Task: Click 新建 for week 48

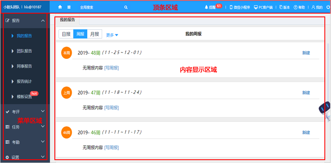Action: pos(306,53)
